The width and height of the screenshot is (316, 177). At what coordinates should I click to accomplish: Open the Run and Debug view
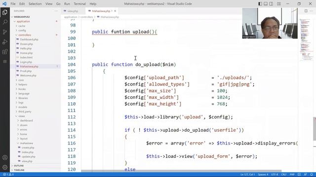[x=5, y=42]
